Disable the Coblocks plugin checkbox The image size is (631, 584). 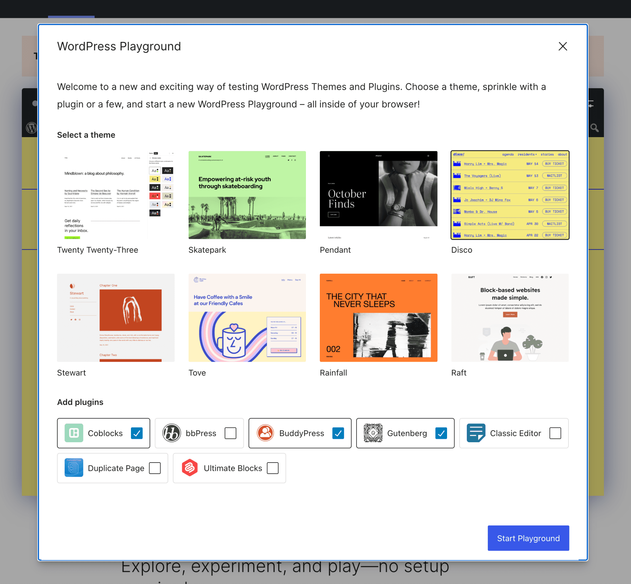[x=137, y=433]
